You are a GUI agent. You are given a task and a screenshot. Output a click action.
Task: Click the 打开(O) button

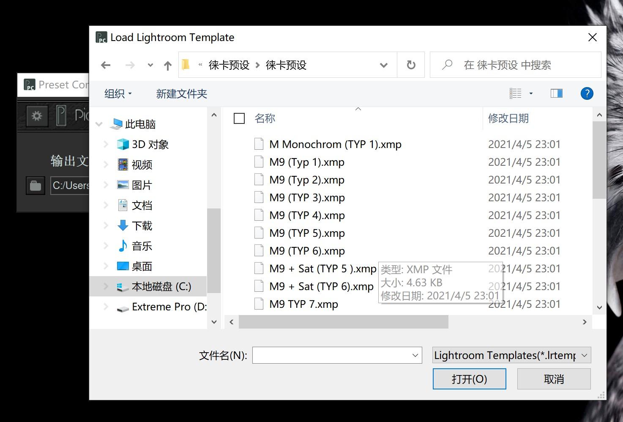(469, 378)
